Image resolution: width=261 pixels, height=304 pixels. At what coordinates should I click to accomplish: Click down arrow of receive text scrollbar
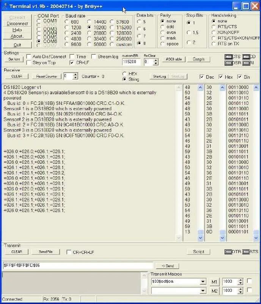point(179,238)
